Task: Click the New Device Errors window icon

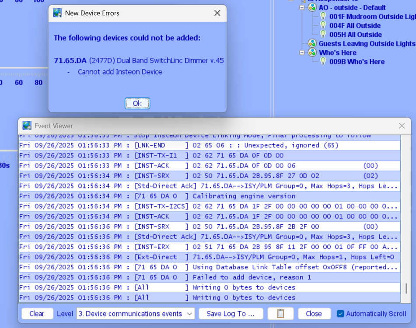Action: coord(57,13)
